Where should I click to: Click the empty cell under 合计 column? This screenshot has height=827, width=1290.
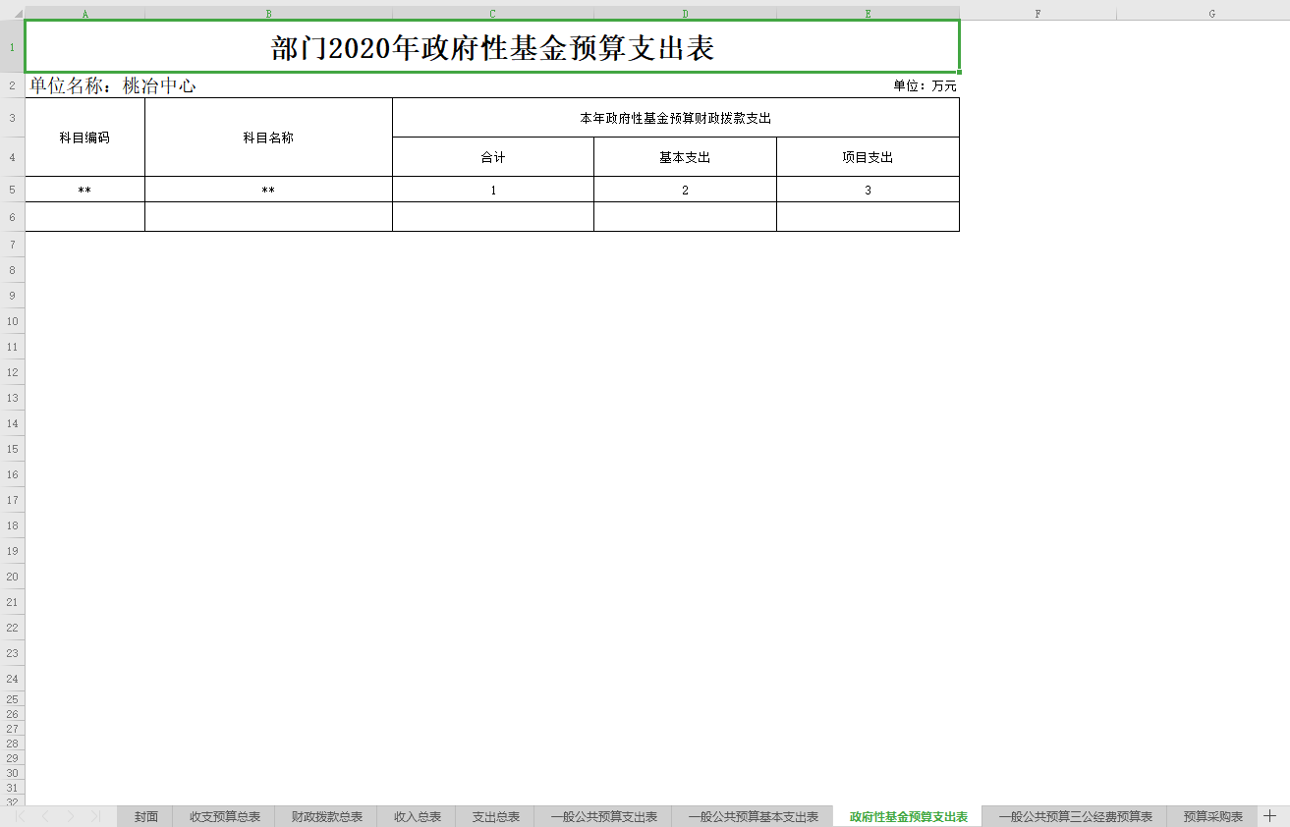pos(493,217)
